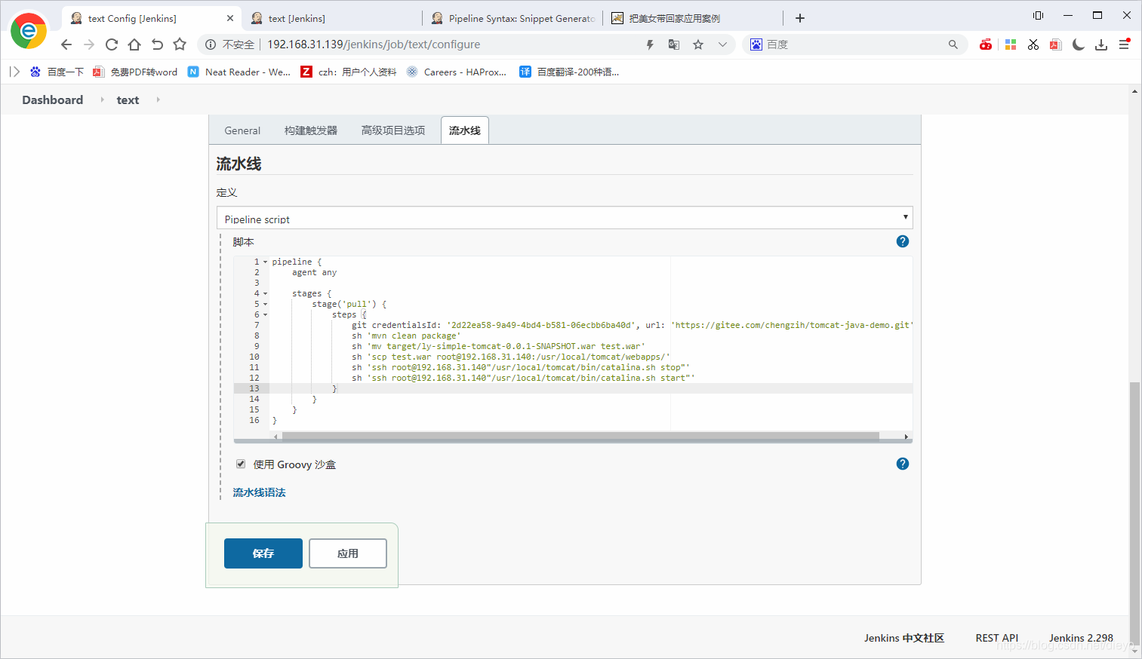This screenshot has height=659, width=1142.
Task: Click the Dashboard breadcrumb
Action: pyautogui.click(x=53, y=100)
